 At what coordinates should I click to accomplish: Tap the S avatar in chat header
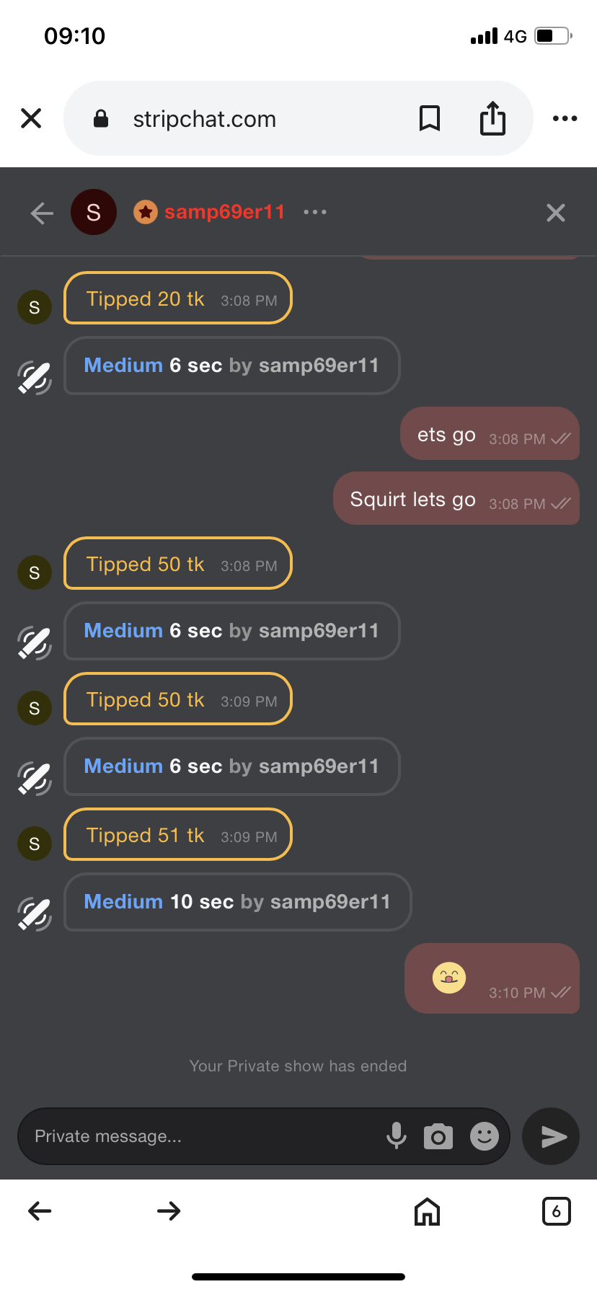(94, 212)
